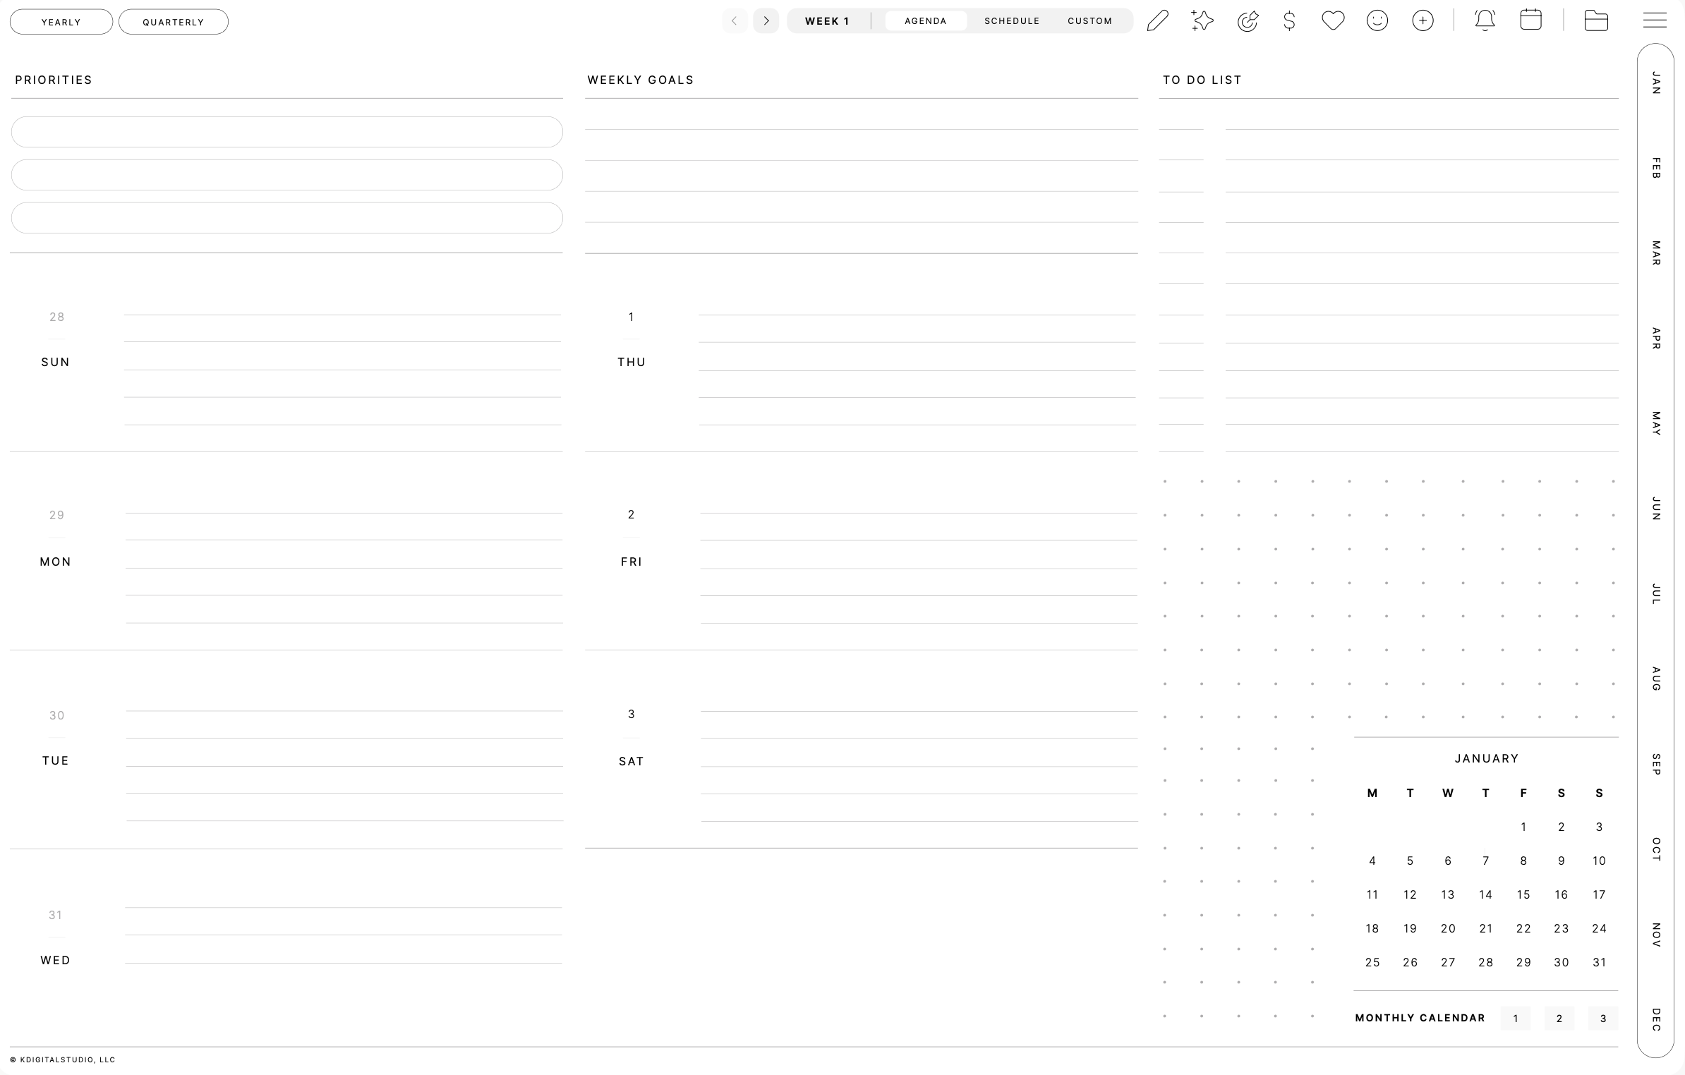
Task: Open the hamburger menu icon
Action: point(1655,20)
